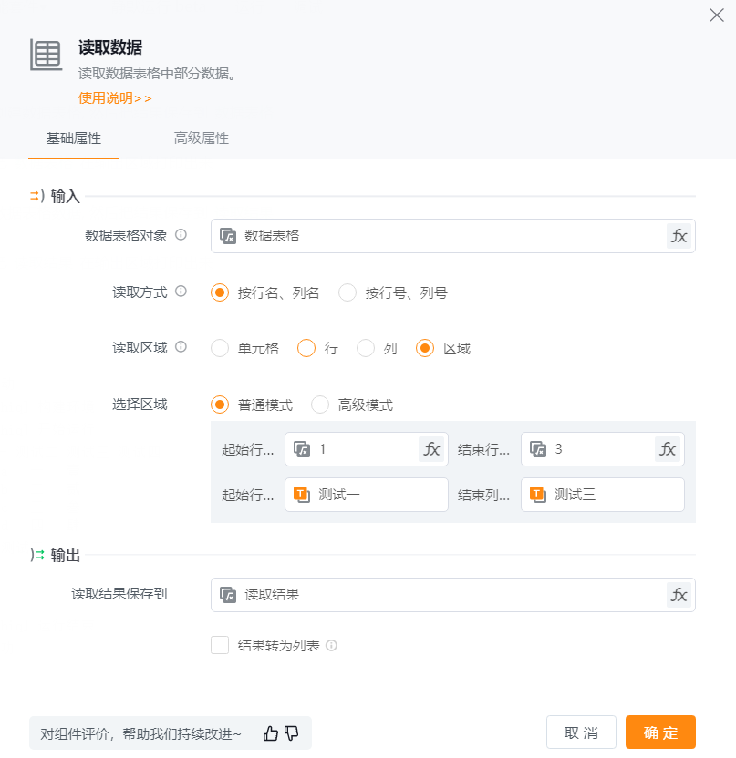Open the 使用说明 help link
This screenshot has height=758, width=736.
pos(115,97)
